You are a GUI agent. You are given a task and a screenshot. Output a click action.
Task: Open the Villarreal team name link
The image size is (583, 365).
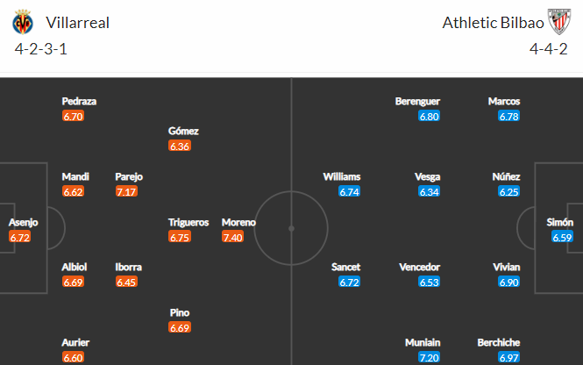click(x=78, y=23)
